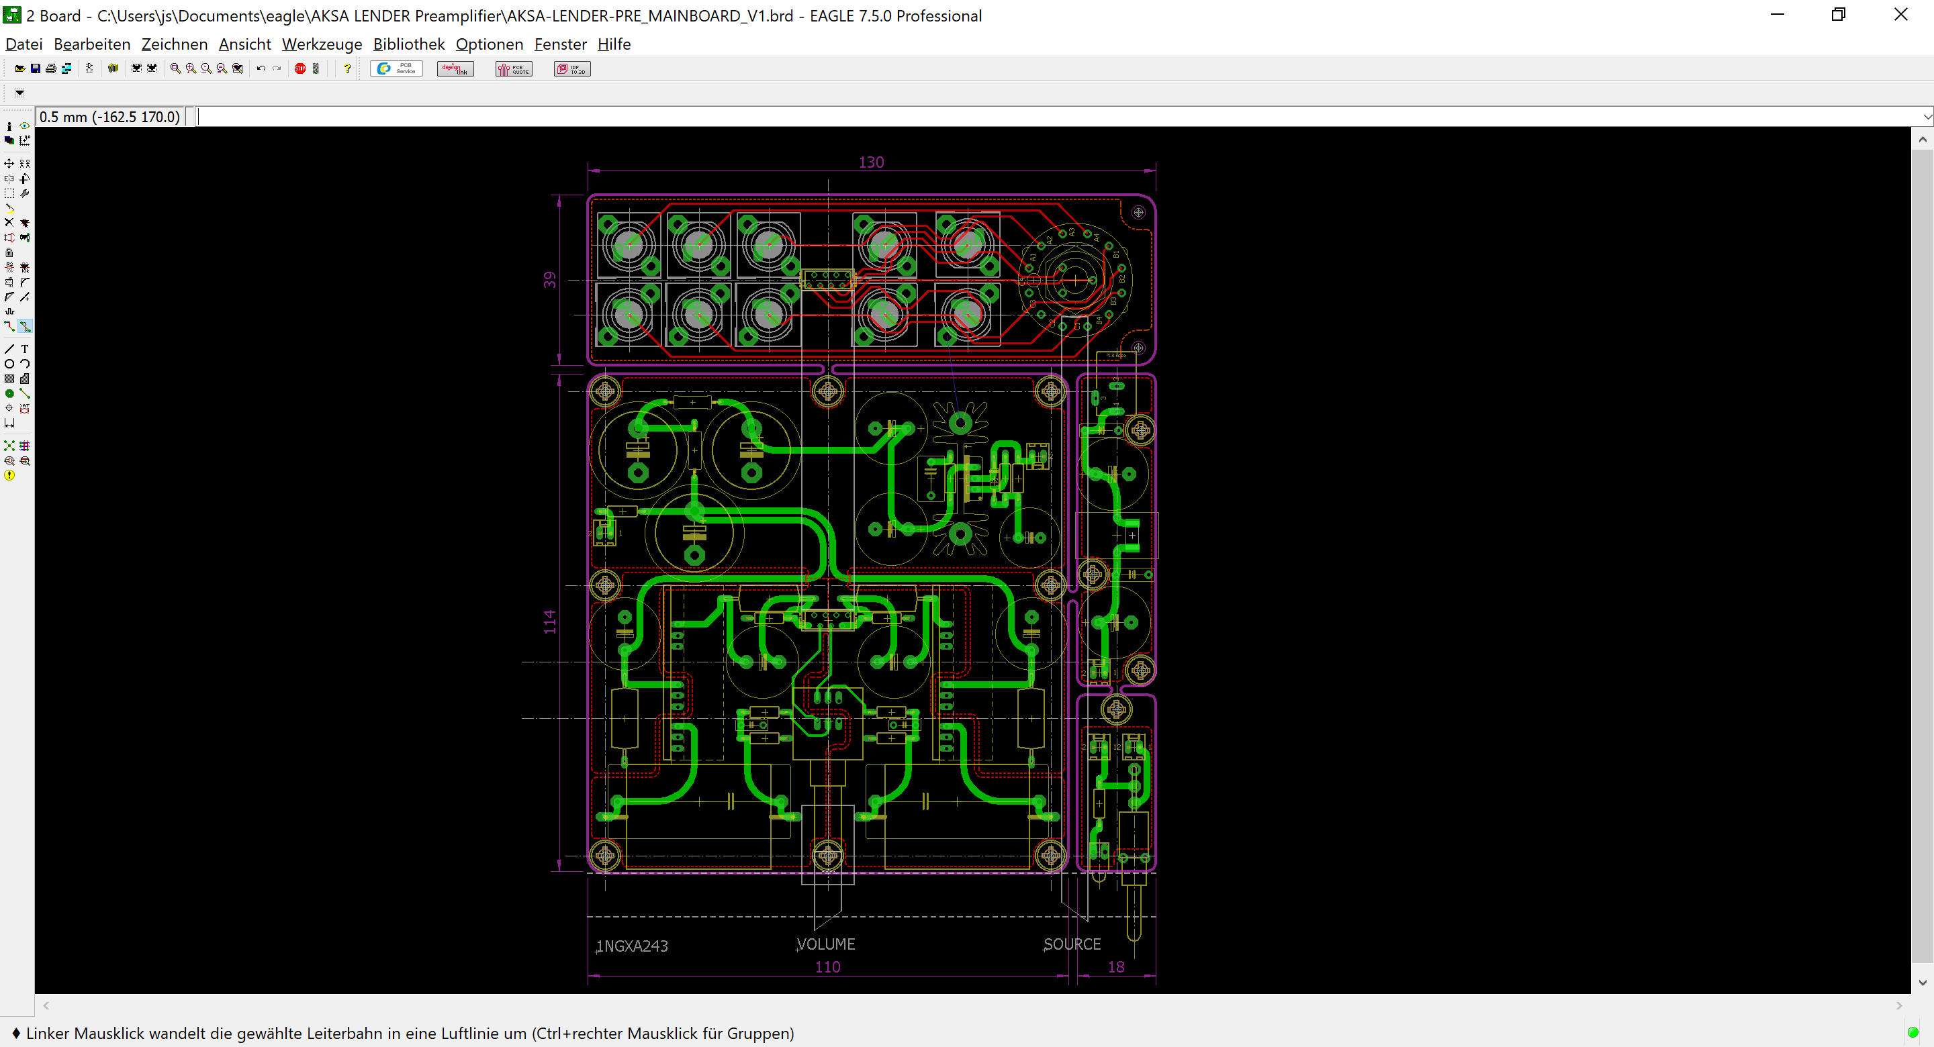Select the Polygon tool
1934x1047 pixels.
[25, 379]
